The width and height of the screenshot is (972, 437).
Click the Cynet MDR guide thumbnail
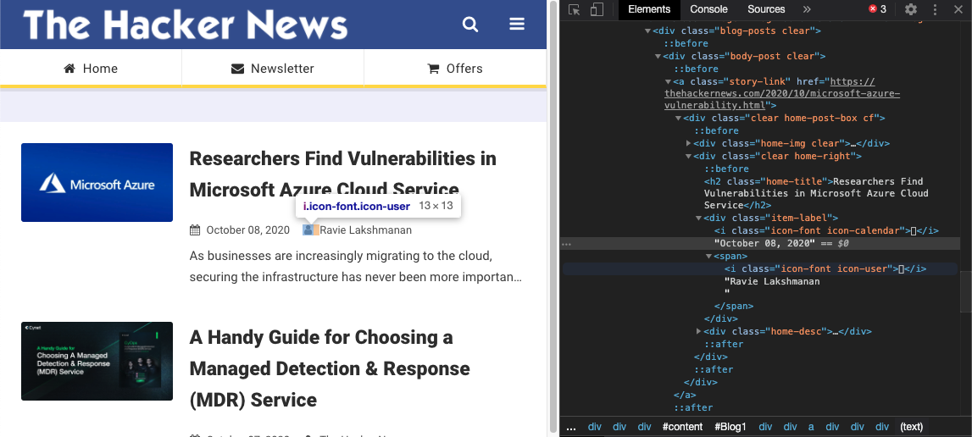pyautogui.click(x=97, y=362)
